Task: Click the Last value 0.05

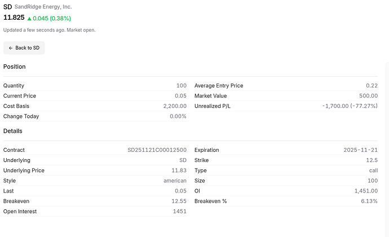Action: tap(180, 191)
